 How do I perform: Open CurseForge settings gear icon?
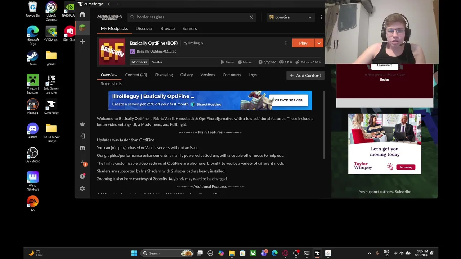82,188
